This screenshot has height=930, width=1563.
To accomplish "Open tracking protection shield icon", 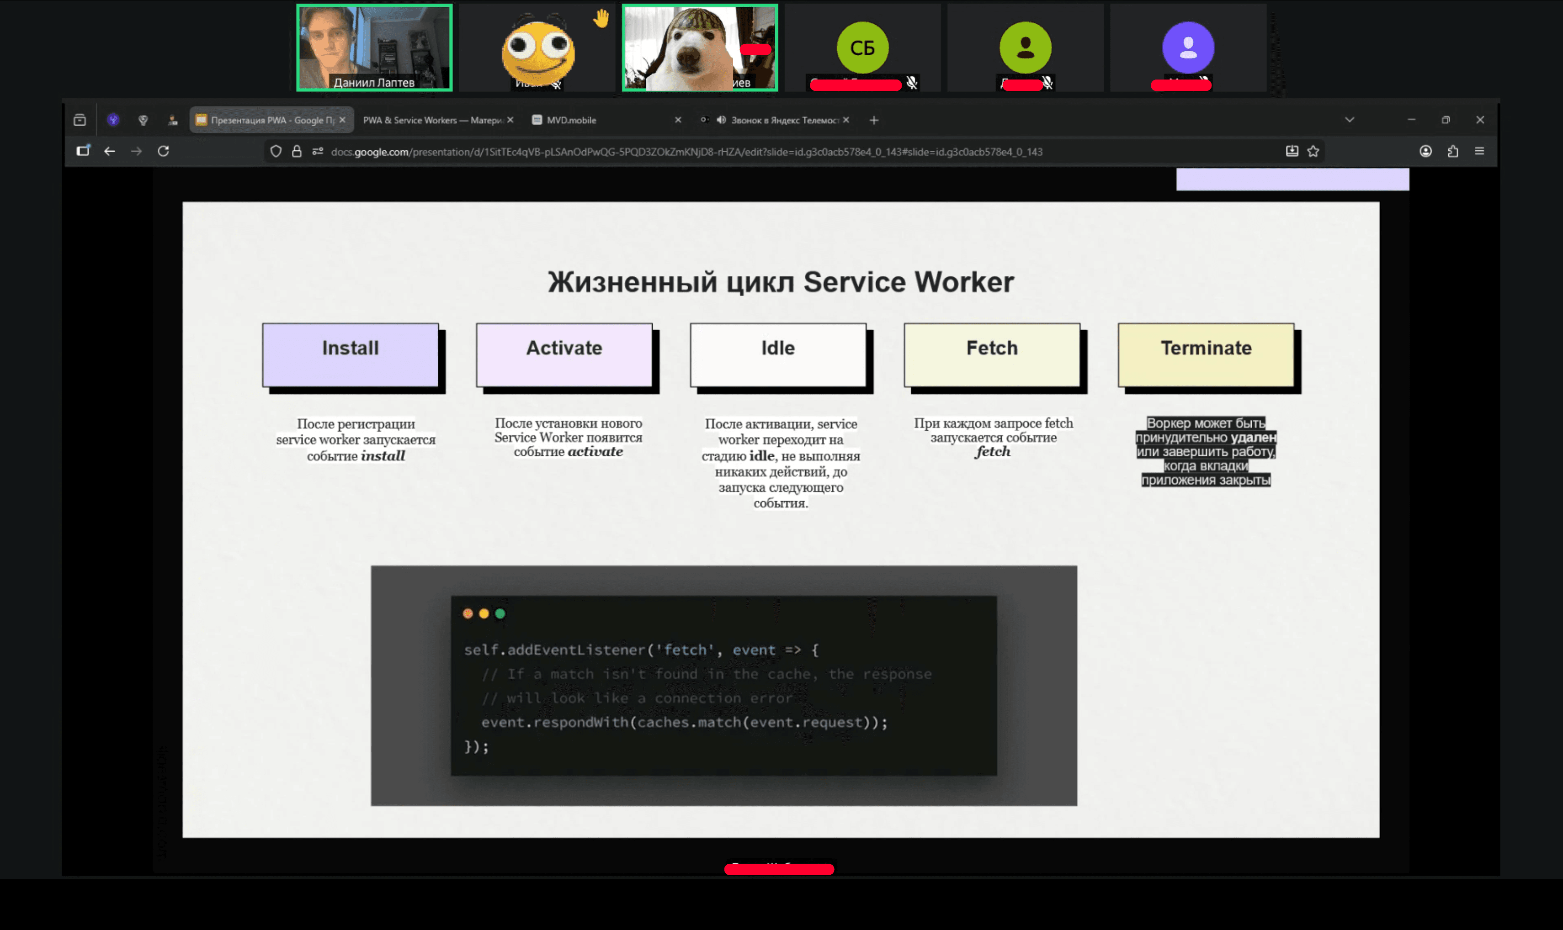I will pos(276,151).
